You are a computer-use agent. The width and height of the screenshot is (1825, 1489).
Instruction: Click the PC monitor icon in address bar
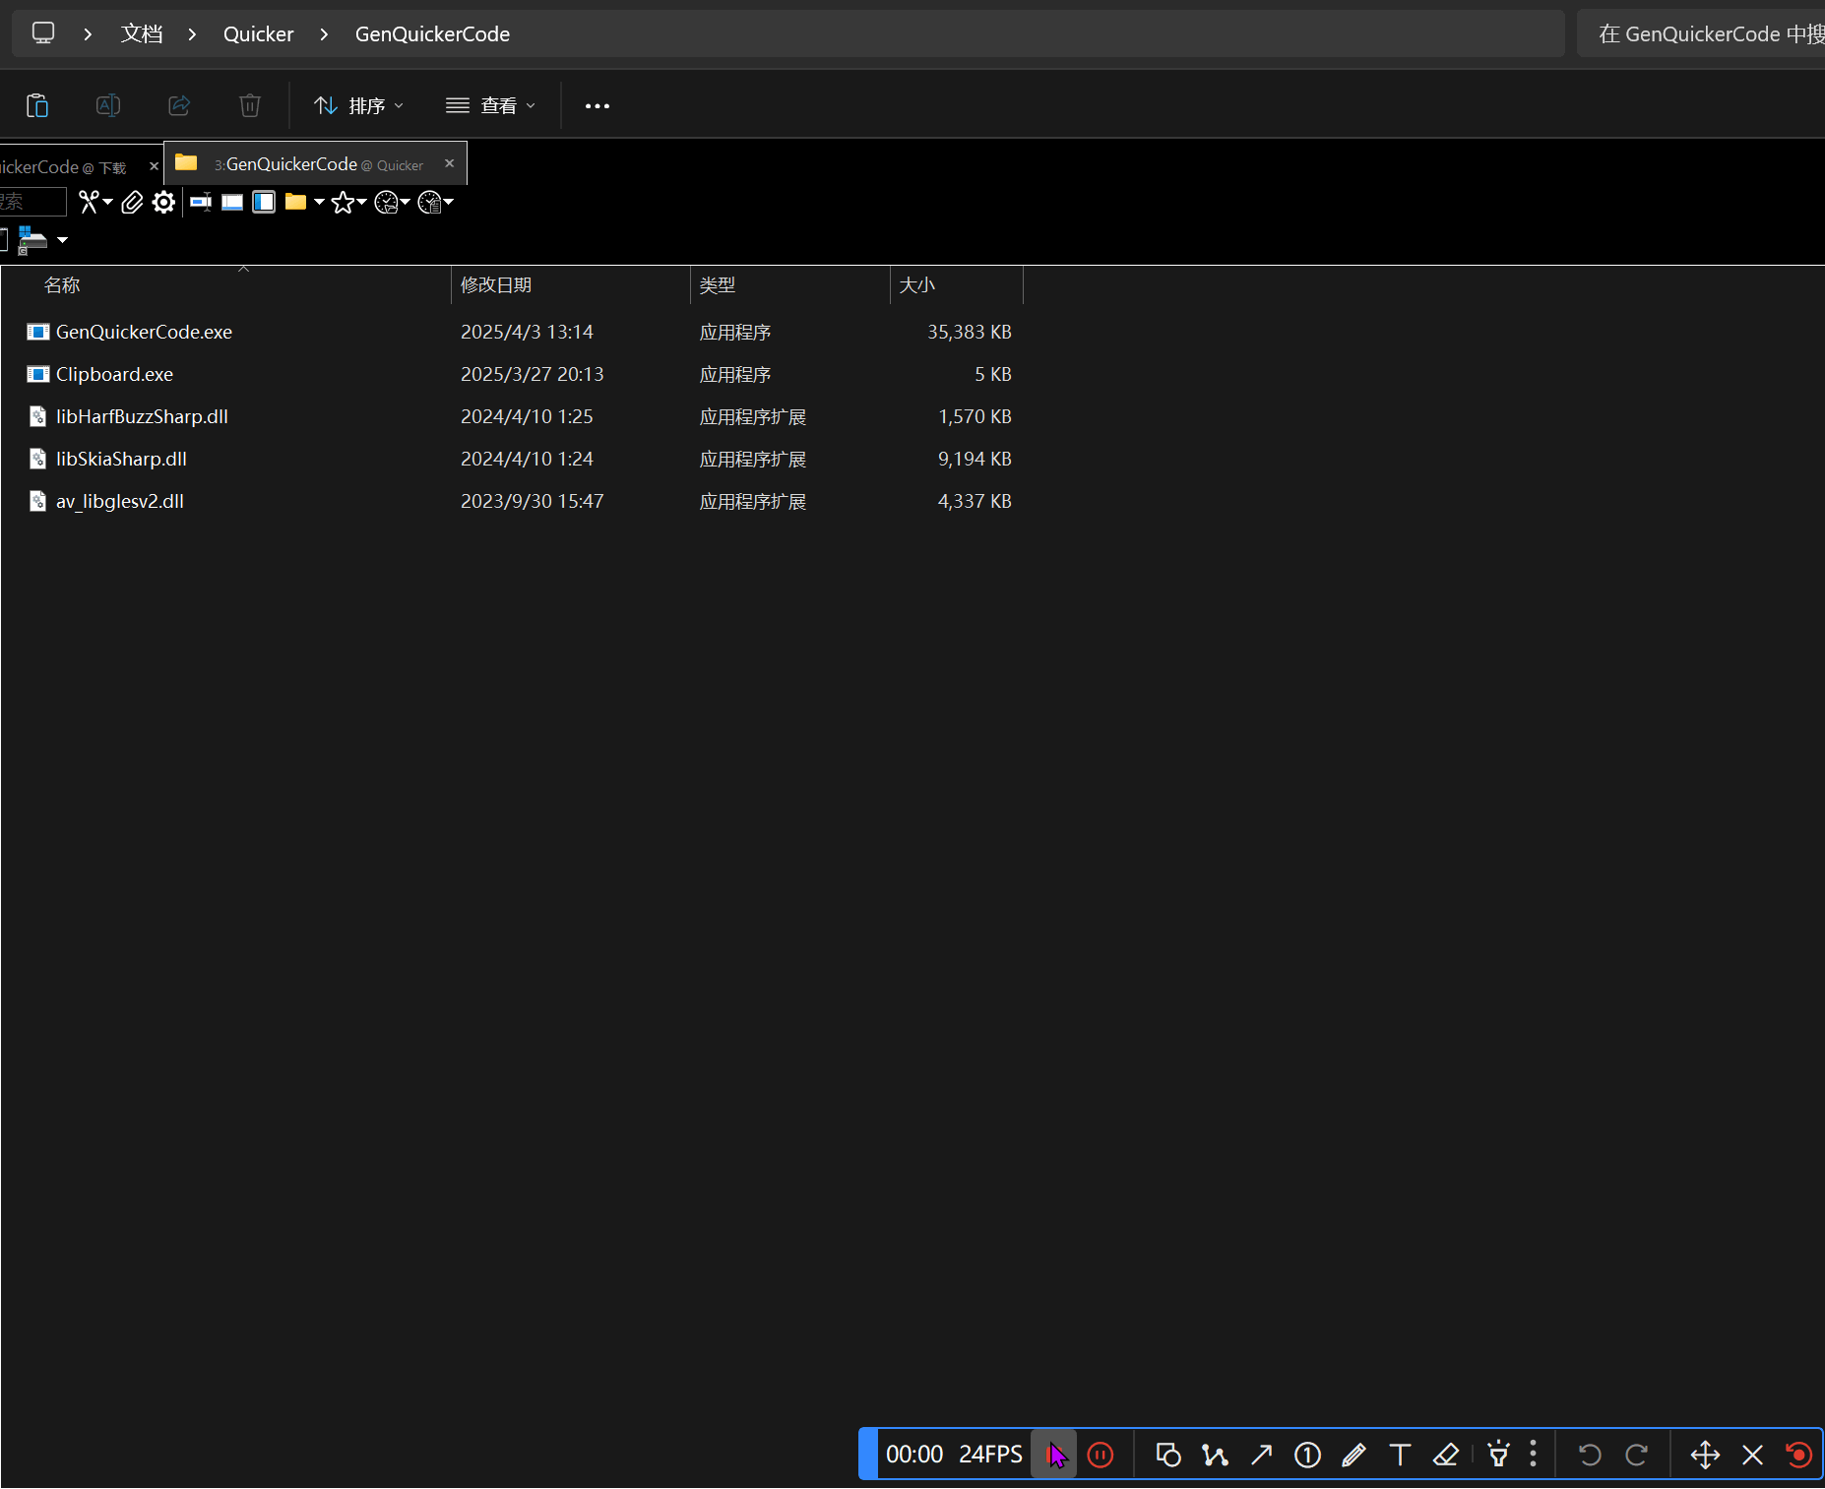43,33
